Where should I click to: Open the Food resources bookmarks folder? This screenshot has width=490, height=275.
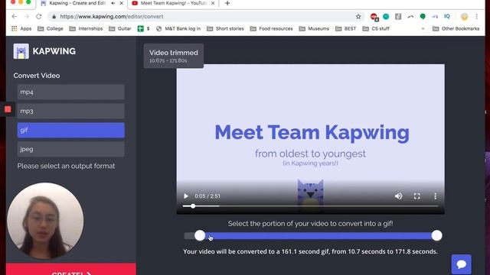[272, 29]
